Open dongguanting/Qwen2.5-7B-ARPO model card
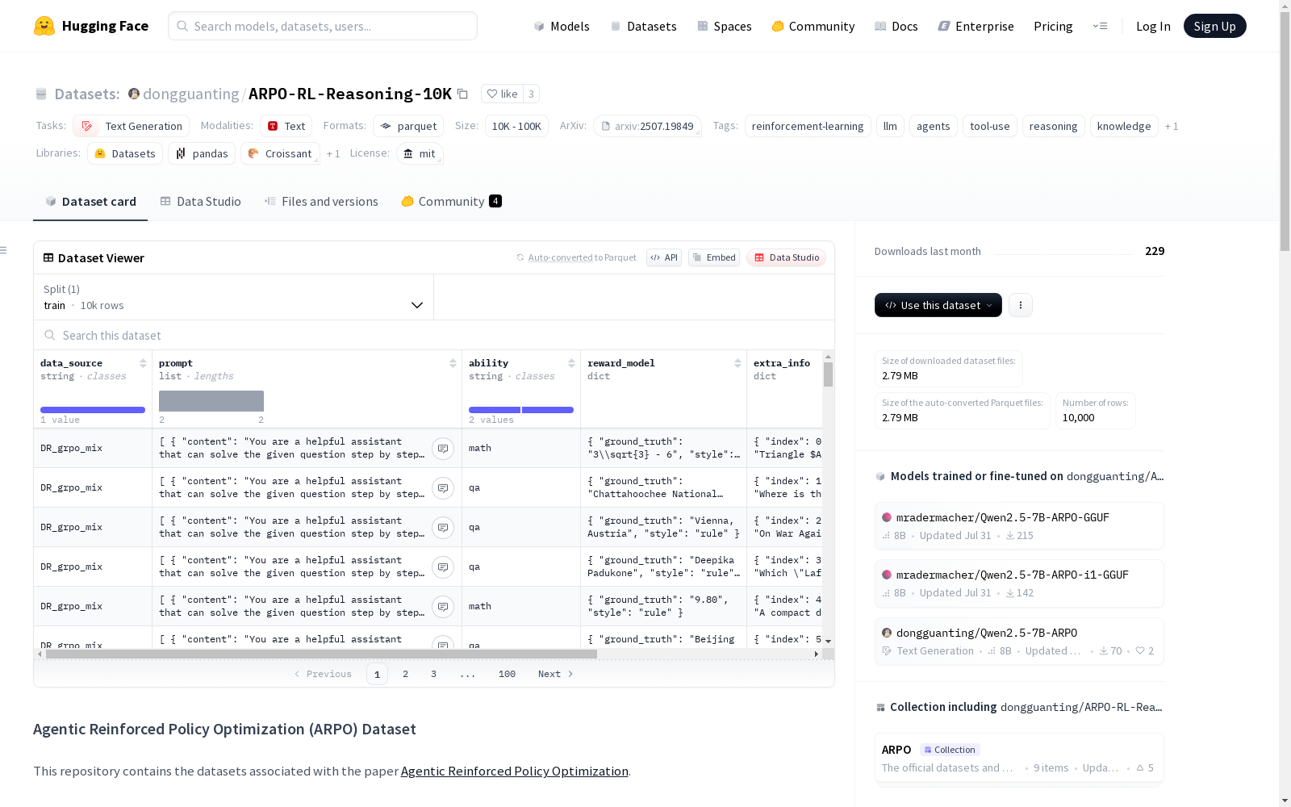The image size is (1291, 807). coord(1019,642)
